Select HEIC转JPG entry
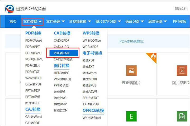 click(61, 73)
